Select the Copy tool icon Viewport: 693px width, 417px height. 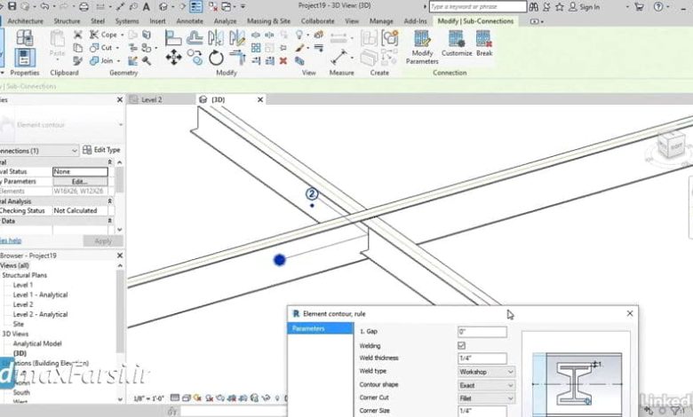[x=195, y=58]
